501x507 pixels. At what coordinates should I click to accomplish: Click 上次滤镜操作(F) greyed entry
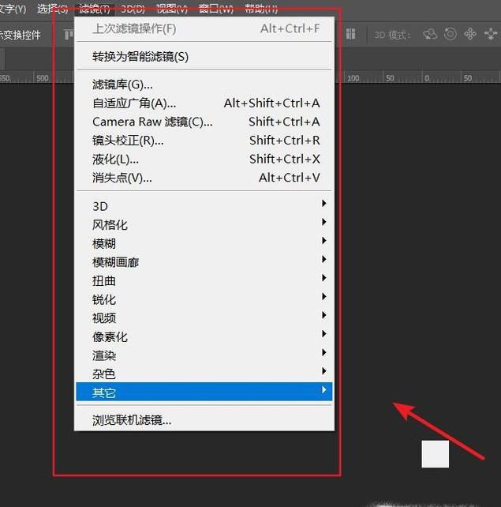[204, 28]
